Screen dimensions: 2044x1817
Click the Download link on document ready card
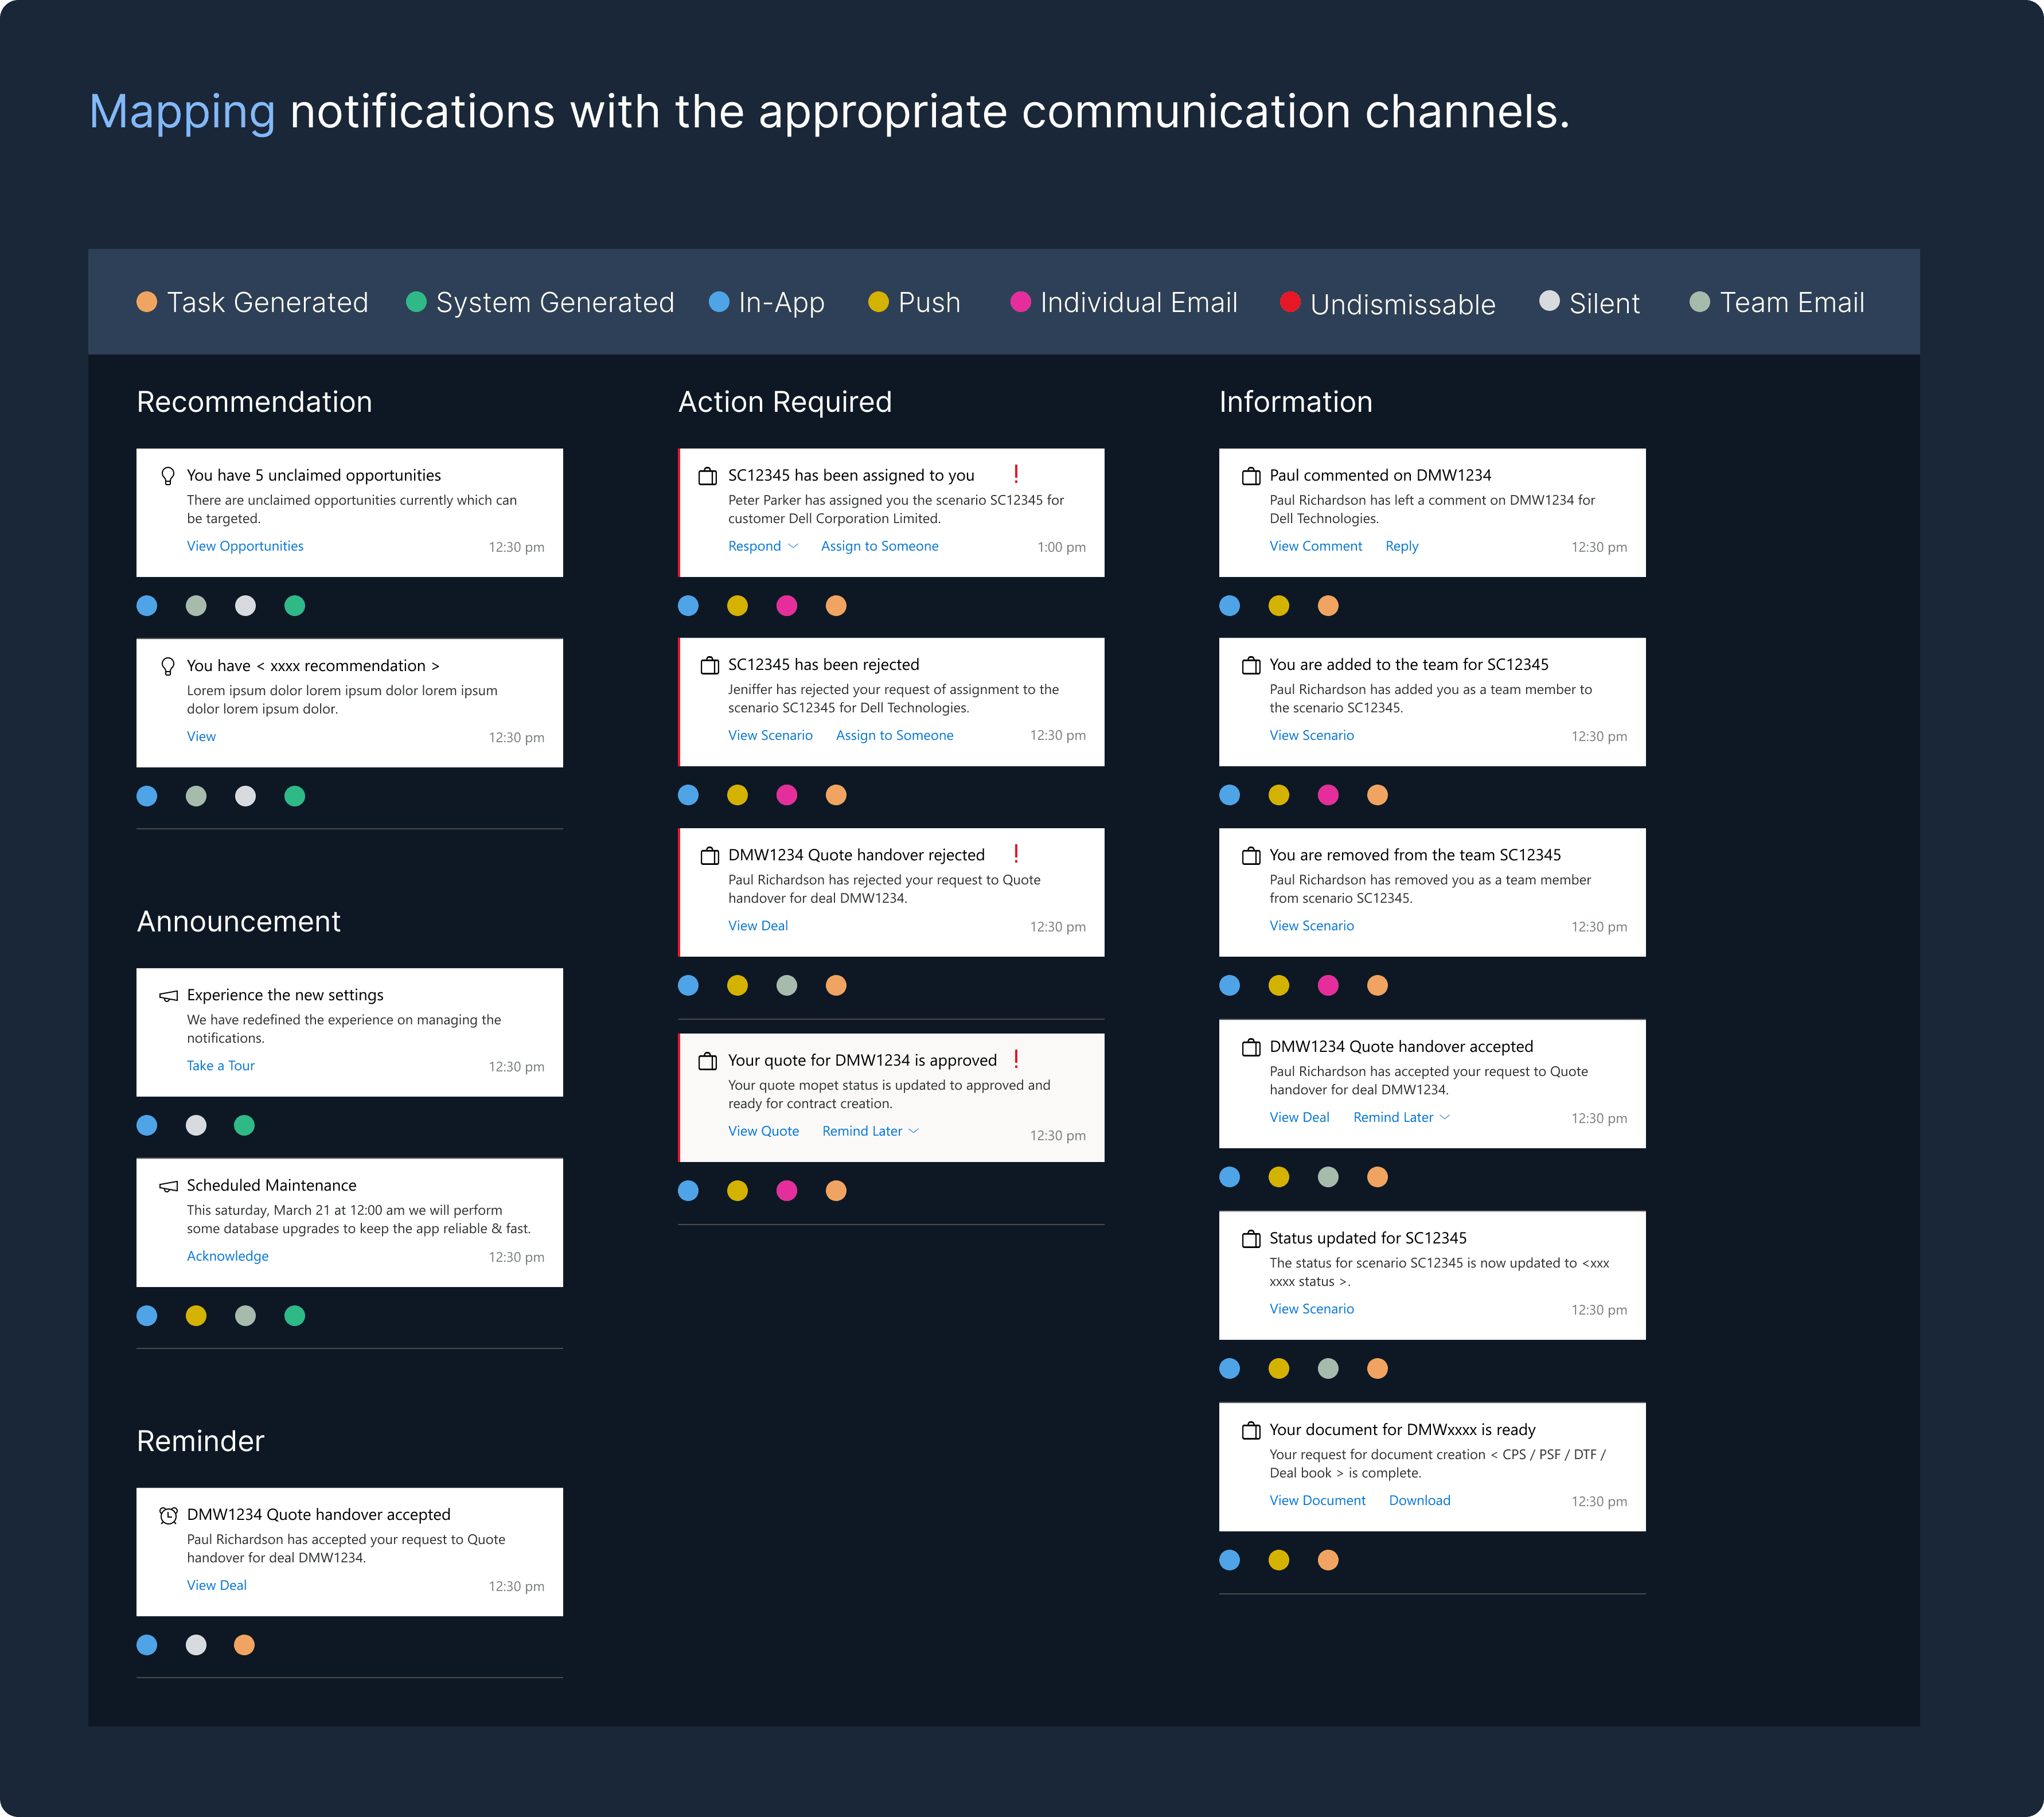point(1419,1500)
